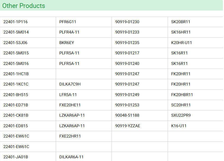Click the FK20HBR11 entry
Image resolution: width=224 pixels, height=161 pixels.
coord(182,95)
